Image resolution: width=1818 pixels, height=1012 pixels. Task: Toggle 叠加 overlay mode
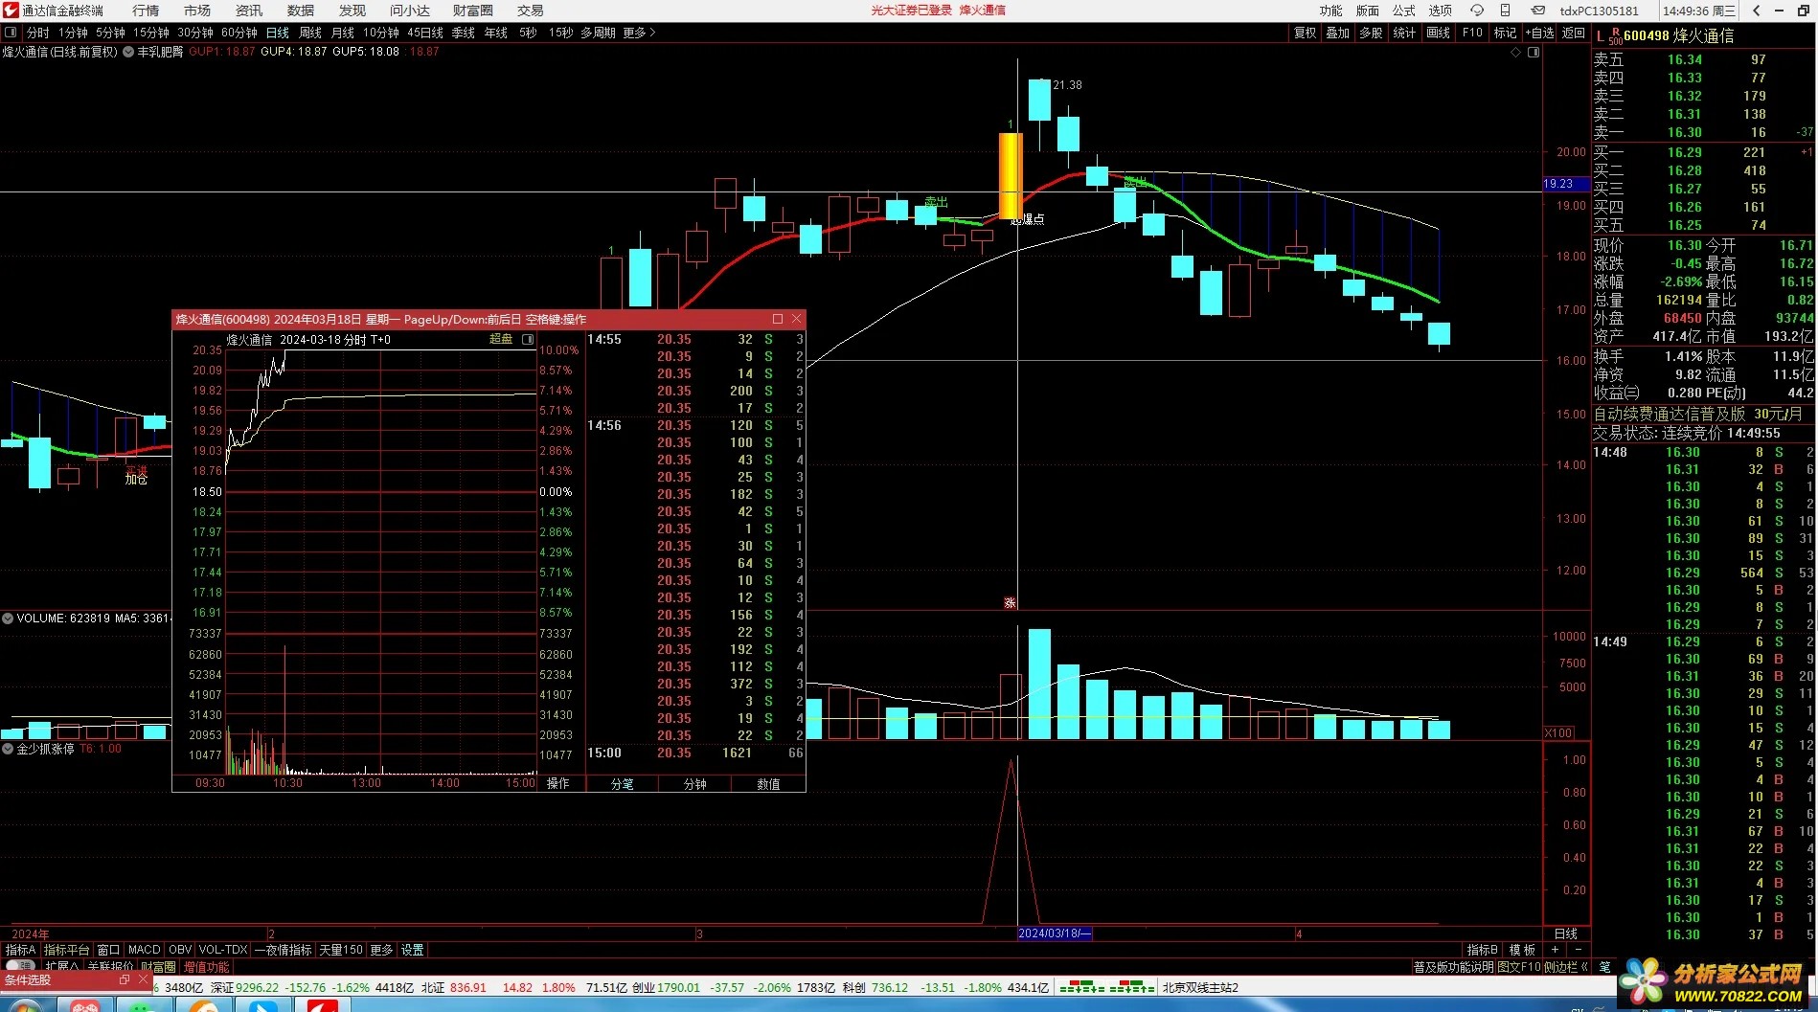coord(1337,33)
